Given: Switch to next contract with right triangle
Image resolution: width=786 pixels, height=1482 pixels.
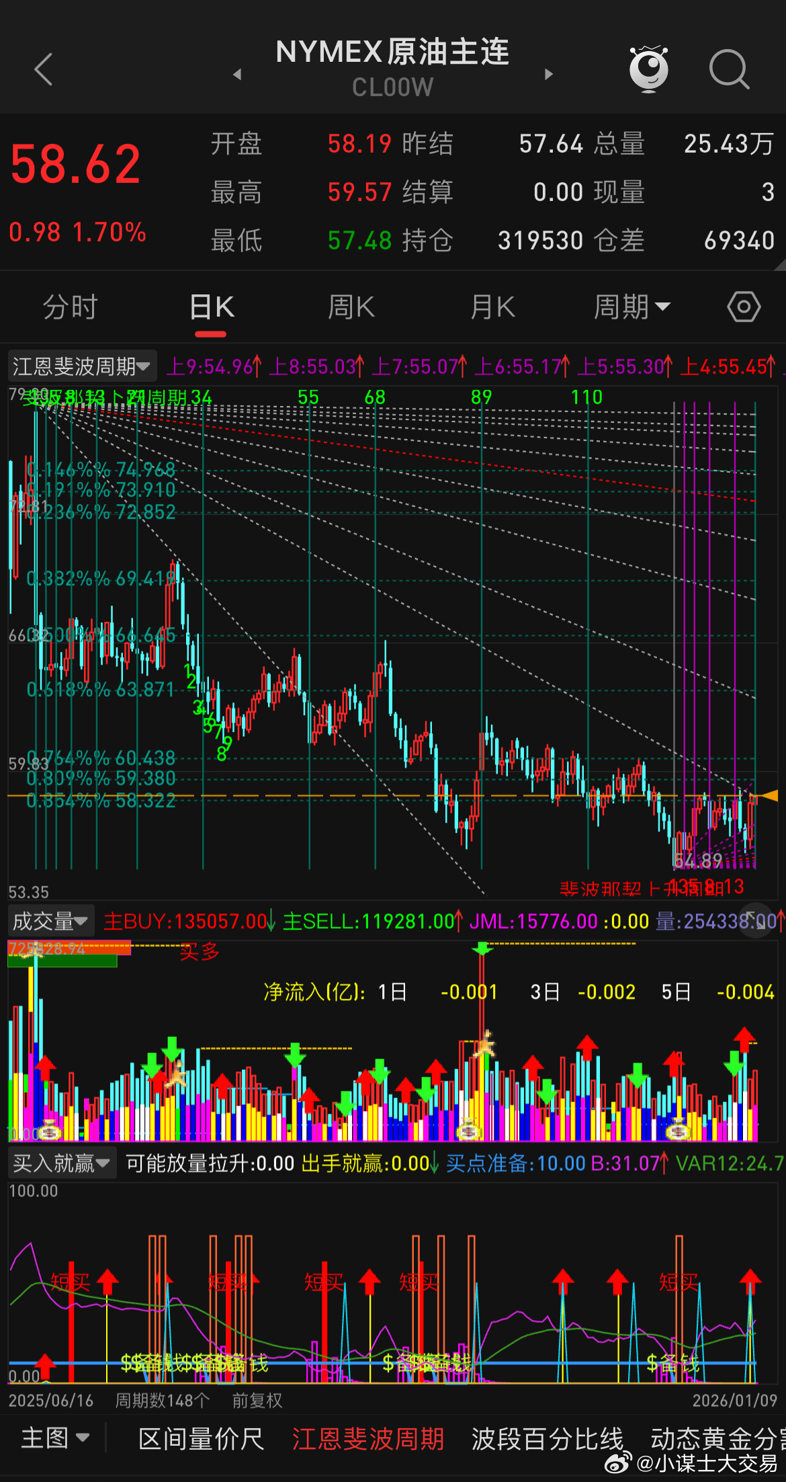Looking at the screenshot, I should pyautogui.click(x=549, y=74).
